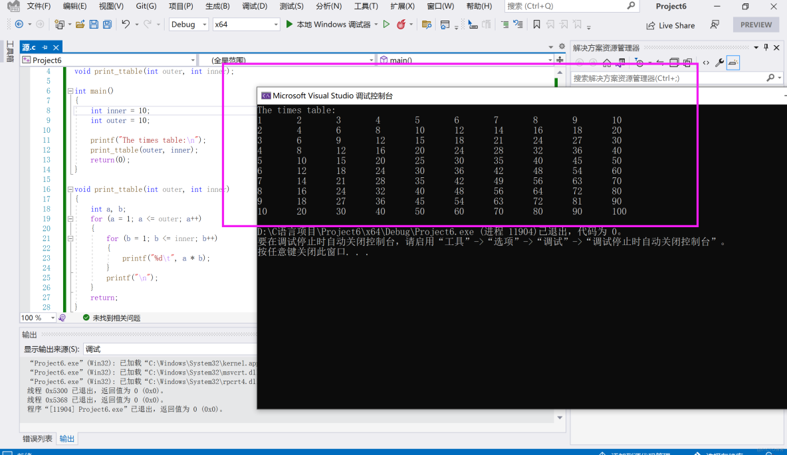The width and height of the screenshot is (787, 455).
Task: Click the Live Share button
Action: click(670, 25)
